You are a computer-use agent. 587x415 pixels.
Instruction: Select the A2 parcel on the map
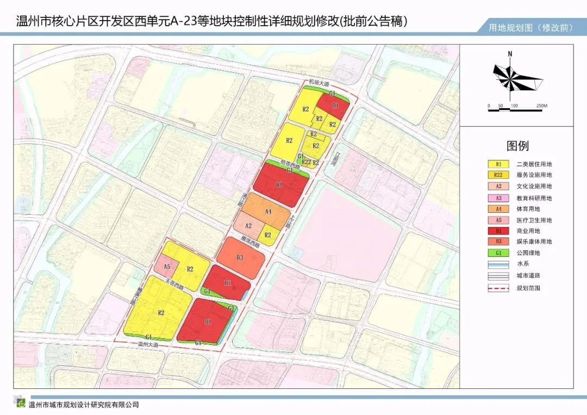pyautogui.click(x=248, y=225)
